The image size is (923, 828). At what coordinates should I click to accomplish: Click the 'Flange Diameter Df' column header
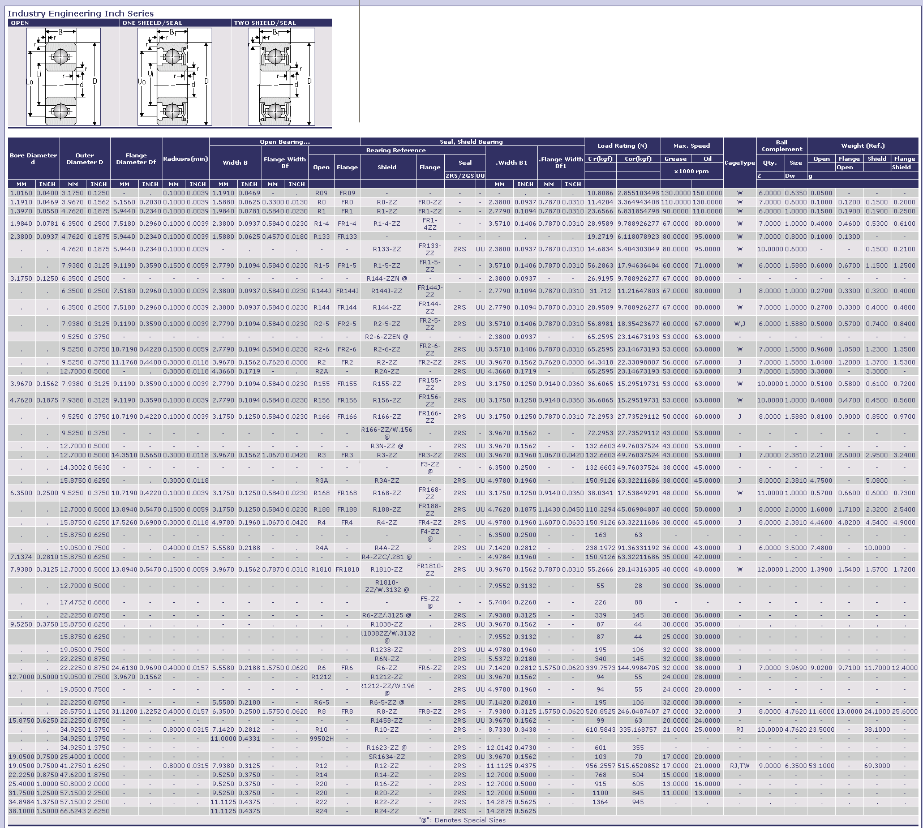point(136,158)
